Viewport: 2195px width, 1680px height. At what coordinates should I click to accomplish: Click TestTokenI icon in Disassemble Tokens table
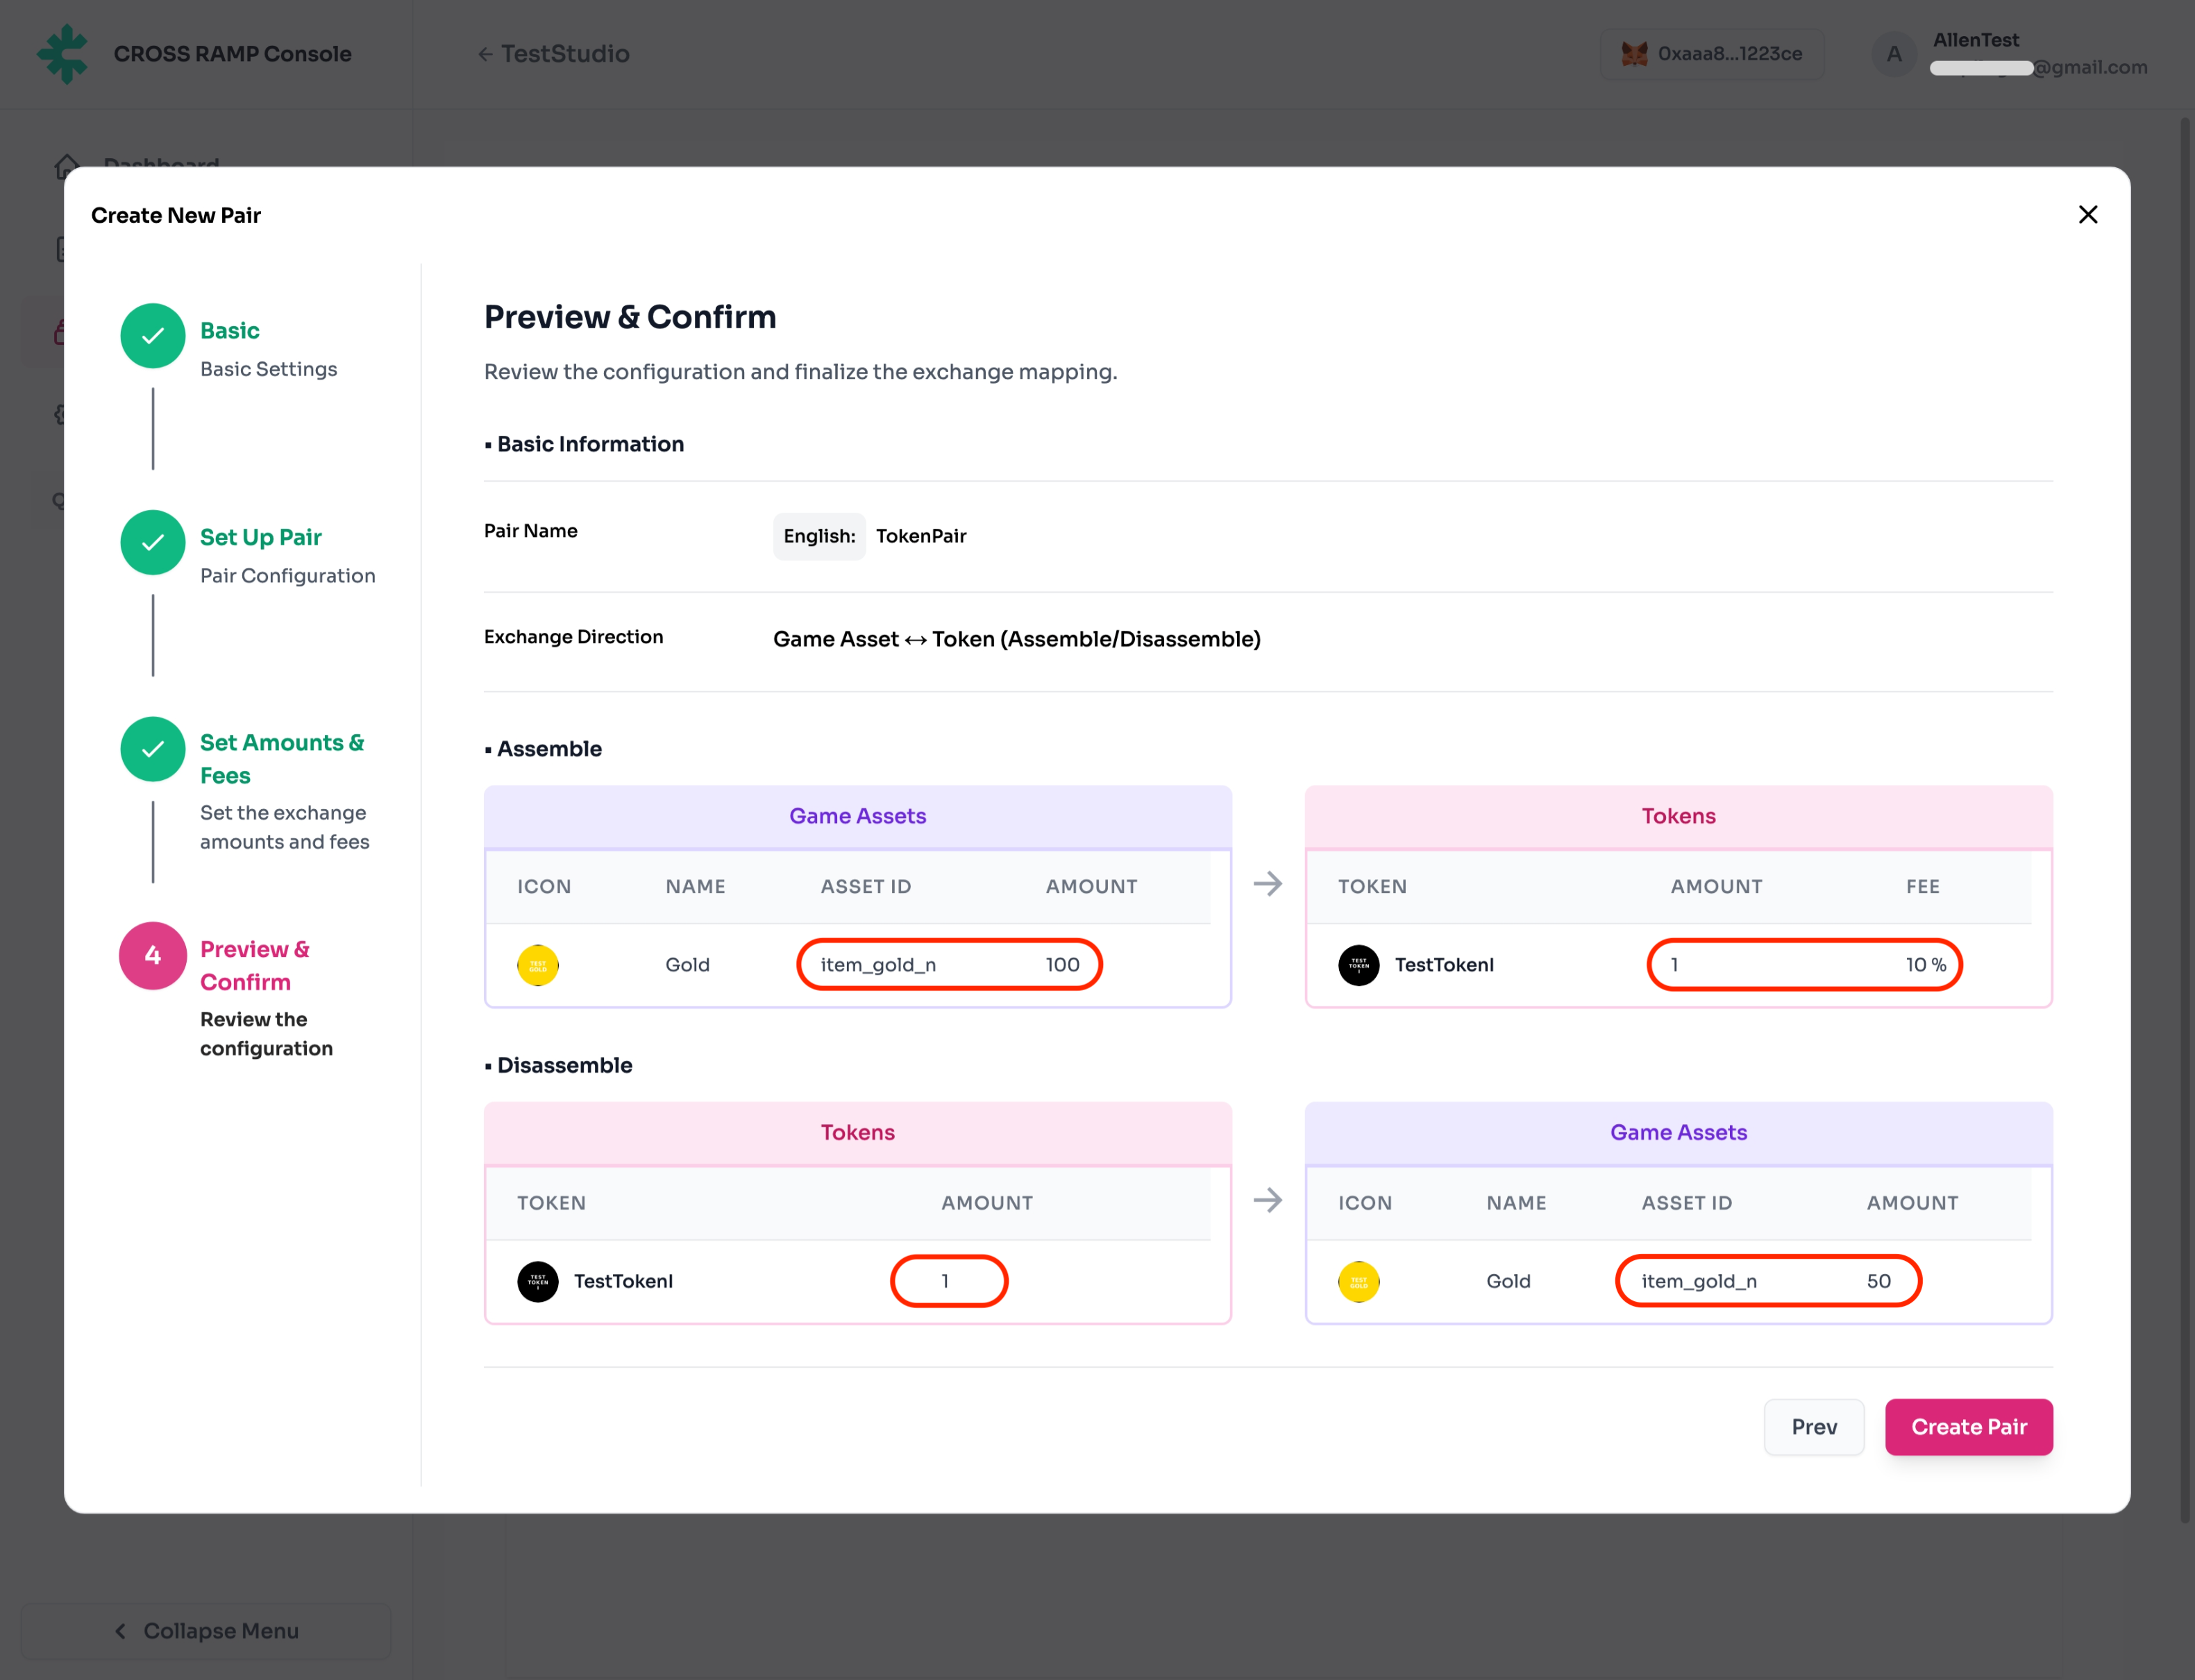(x=537, y=1281)
